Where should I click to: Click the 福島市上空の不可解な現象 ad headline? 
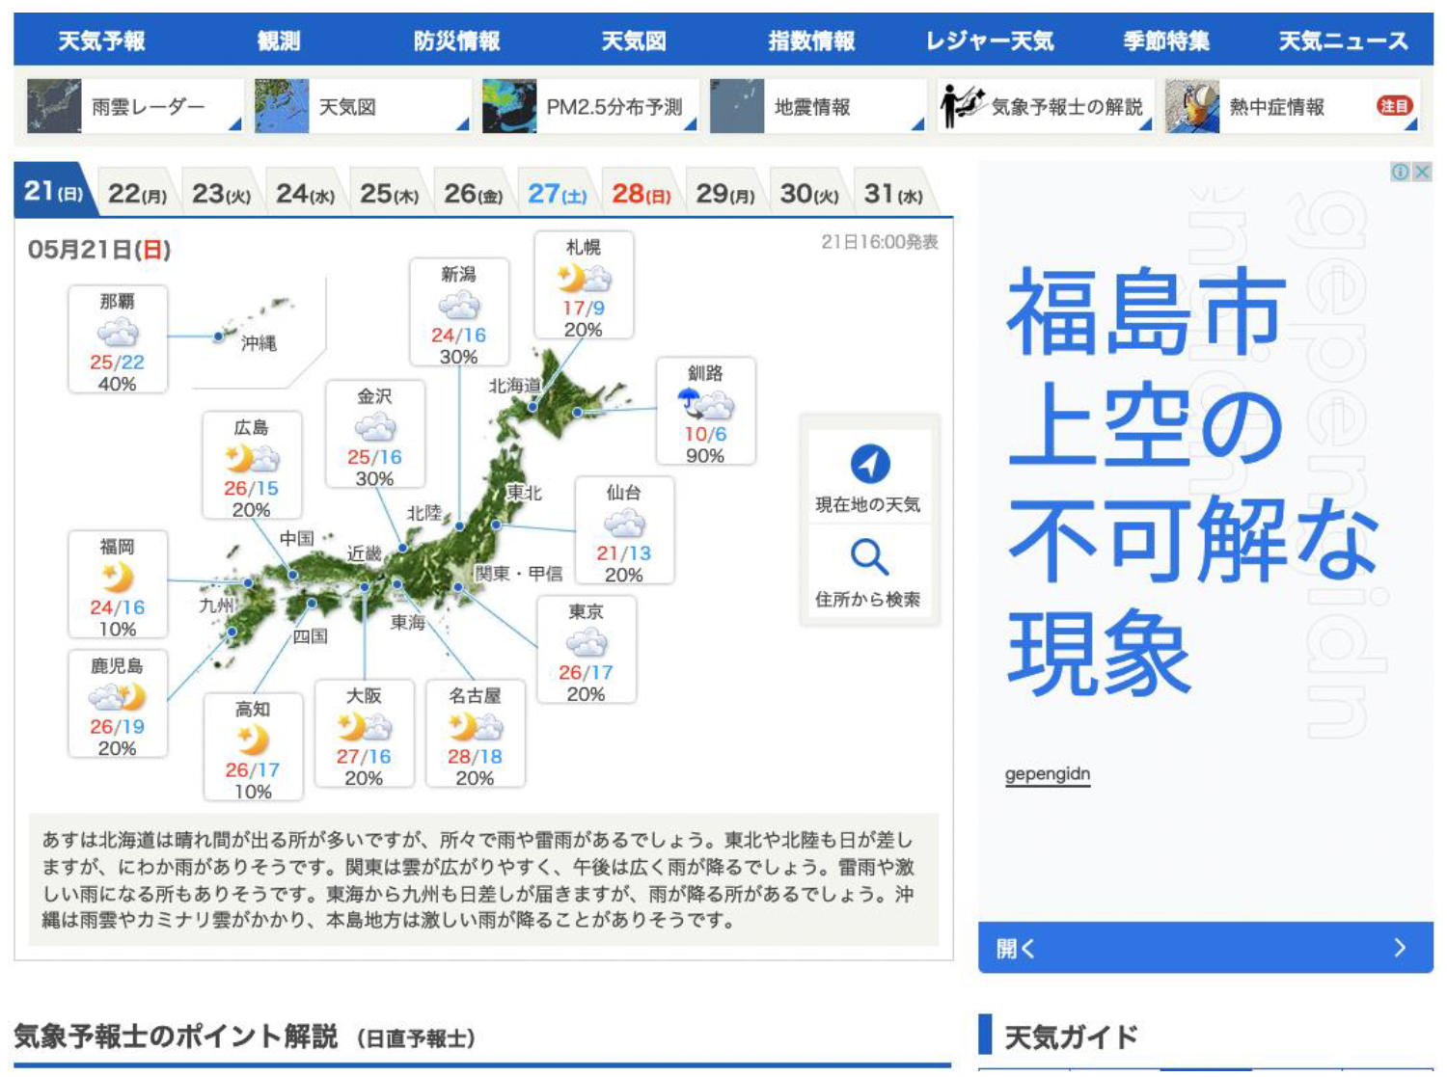pos(1193,480)
